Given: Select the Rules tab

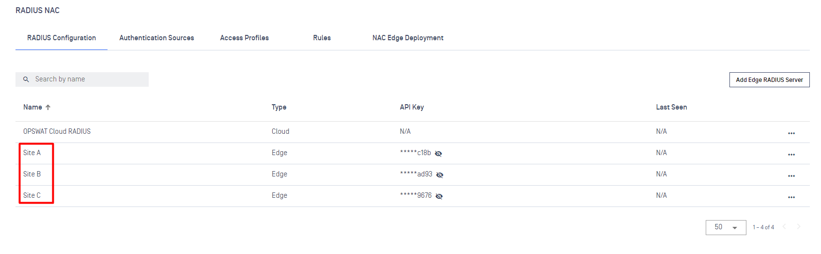Looking at the screenshot, I should pyautogui.click(x=322, y=38).
